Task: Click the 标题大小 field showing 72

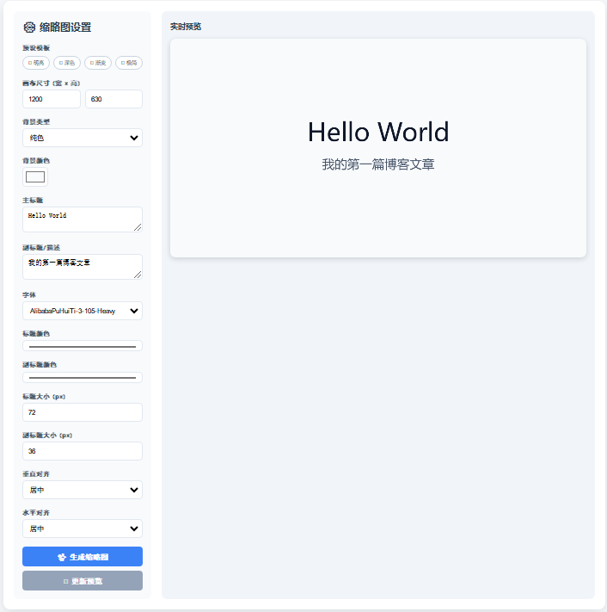Action: coord(83,412)
